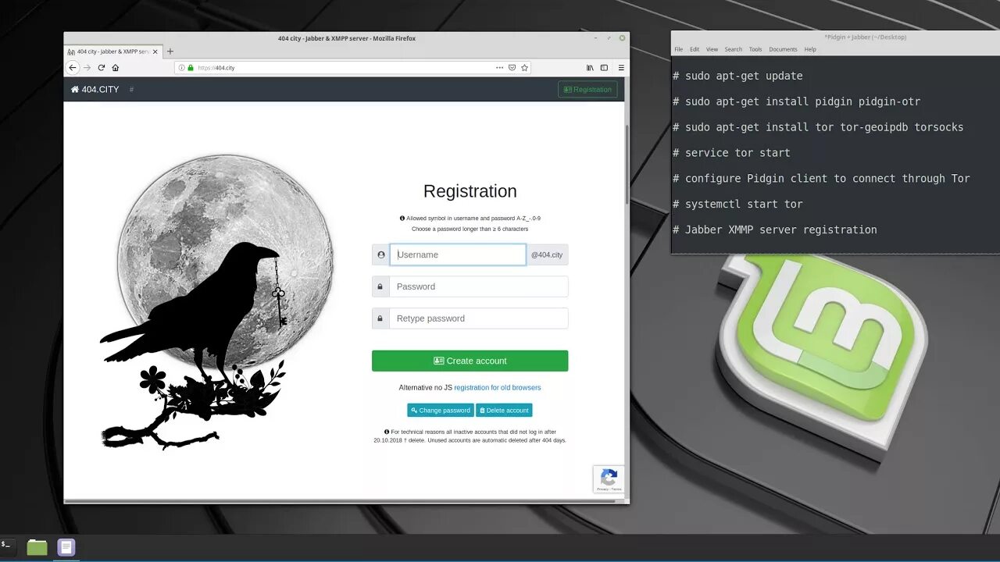
Task: Bookmark this page with star icon
Action: point(525,68)
